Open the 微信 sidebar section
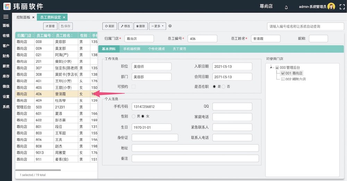The width and height of the screenshot is (347, 181). coord(6,87)
